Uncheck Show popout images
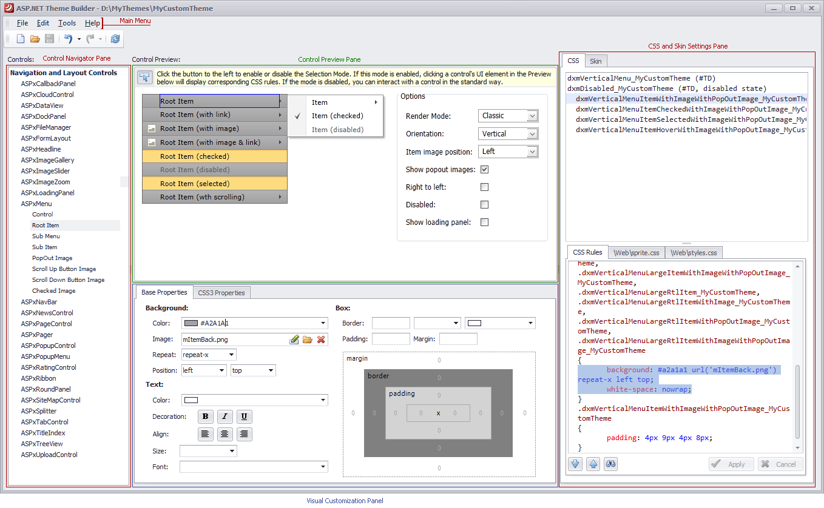This screenshot has height=508, width=824. pos(484,170)
